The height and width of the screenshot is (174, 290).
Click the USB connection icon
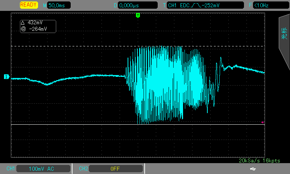253,169
